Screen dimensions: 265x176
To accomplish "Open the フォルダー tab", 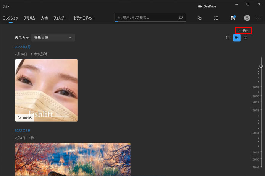I will (60, 18).
